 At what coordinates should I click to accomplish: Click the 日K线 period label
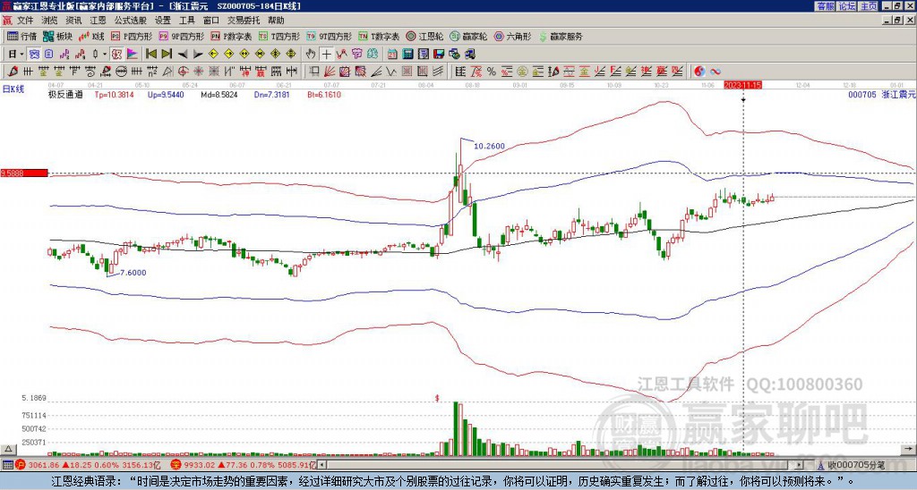tap(13, 89)
